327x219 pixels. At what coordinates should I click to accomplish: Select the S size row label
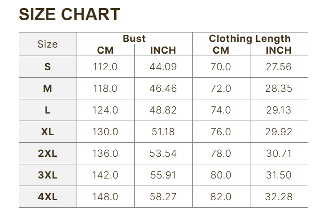pos(47,67)
